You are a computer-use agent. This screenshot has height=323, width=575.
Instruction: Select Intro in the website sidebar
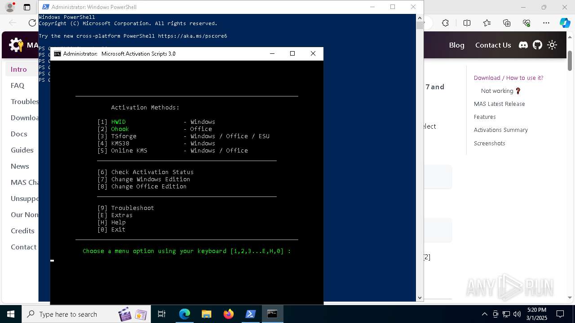[19, 69]
